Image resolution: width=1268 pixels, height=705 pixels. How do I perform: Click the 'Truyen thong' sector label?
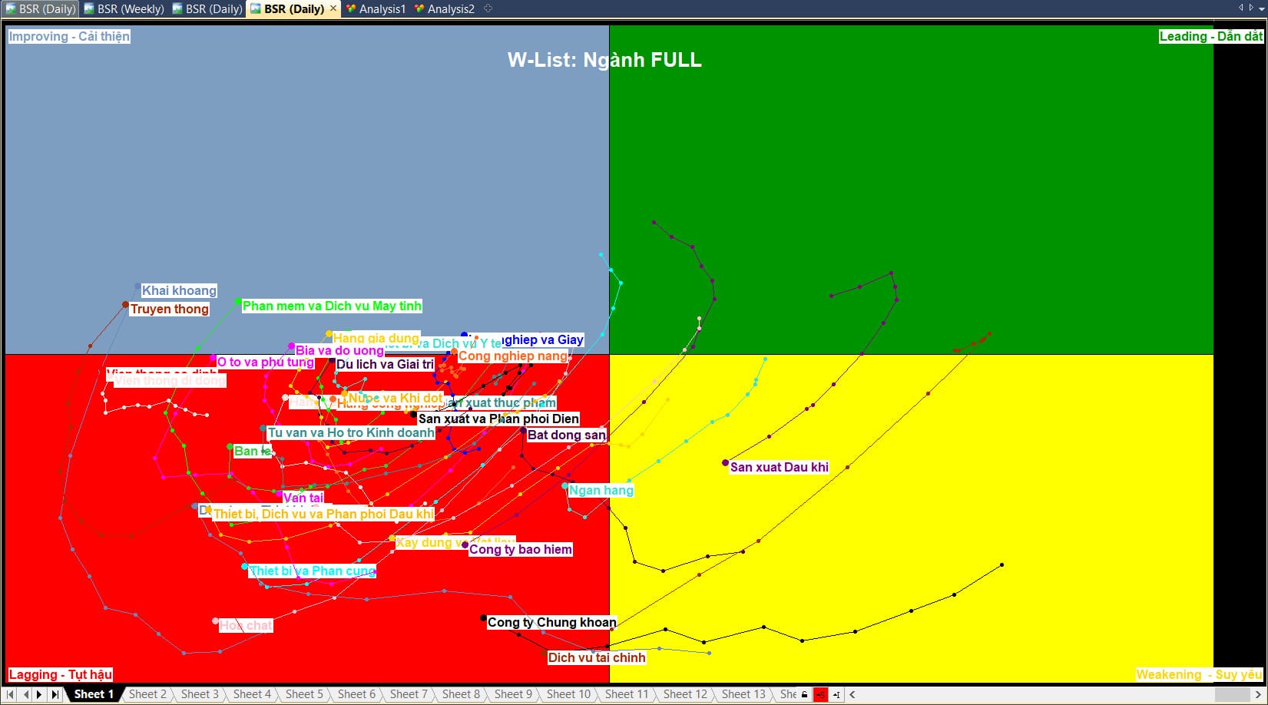169,309
